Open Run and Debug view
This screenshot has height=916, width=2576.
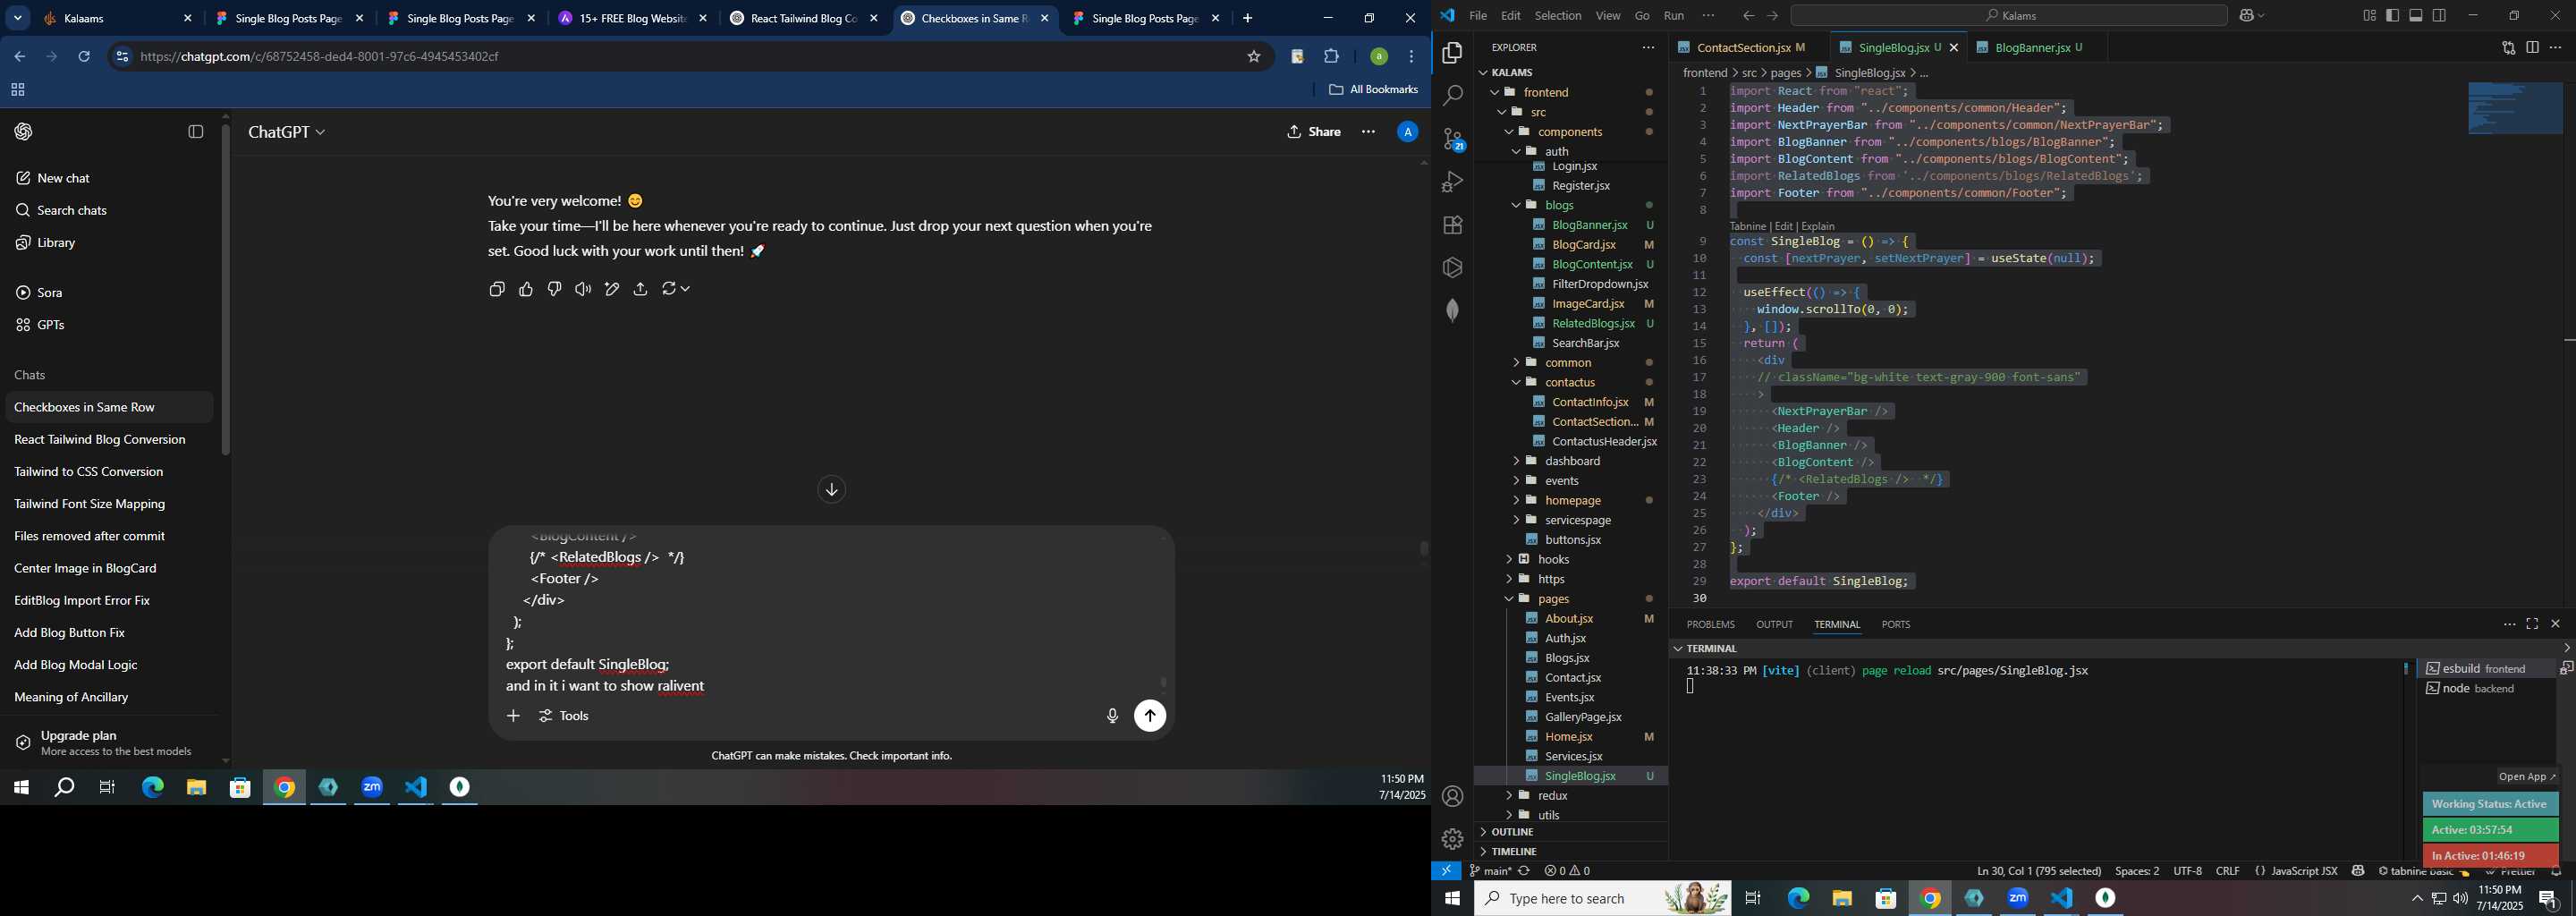[1452, 182]
